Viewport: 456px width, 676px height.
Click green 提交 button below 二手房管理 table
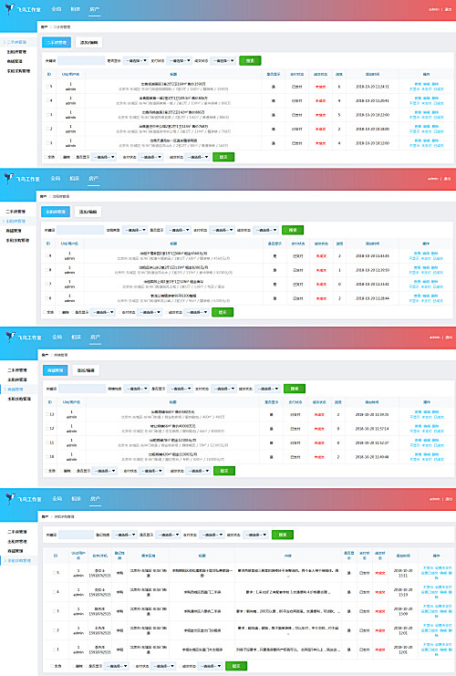pos(223,157)
